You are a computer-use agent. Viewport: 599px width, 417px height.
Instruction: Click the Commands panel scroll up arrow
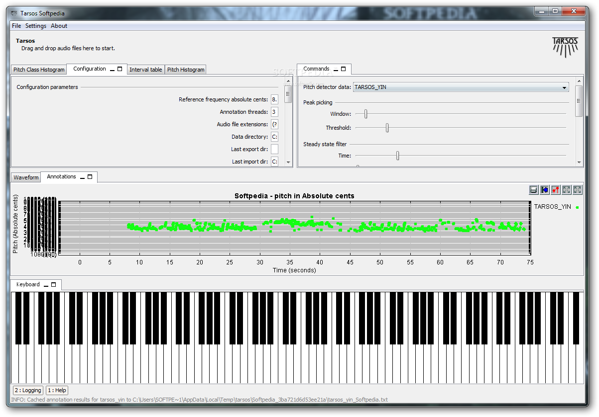point(579,82)
